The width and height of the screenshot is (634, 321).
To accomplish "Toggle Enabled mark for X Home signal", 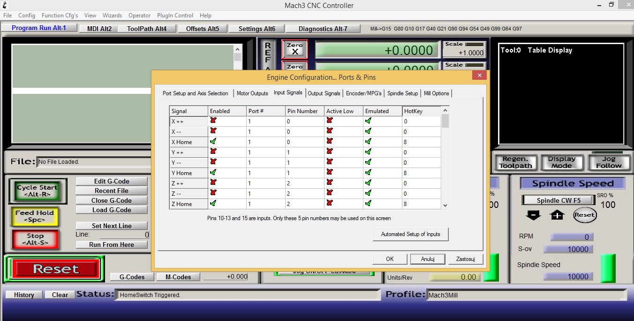I will coord(213,142).
